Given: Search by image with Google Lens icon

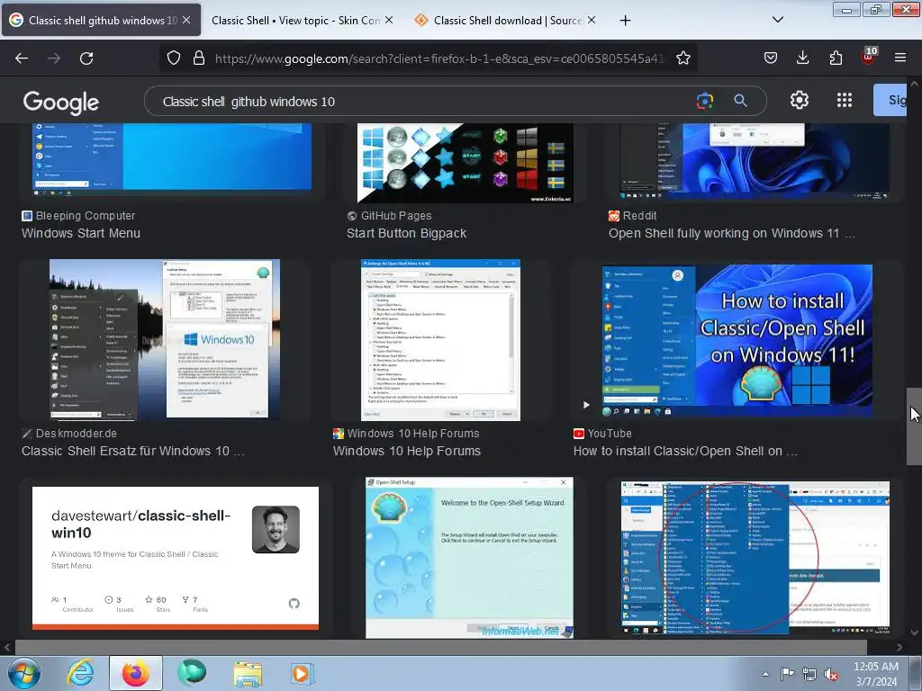Looking at the screenshot, I should (704, 101).
